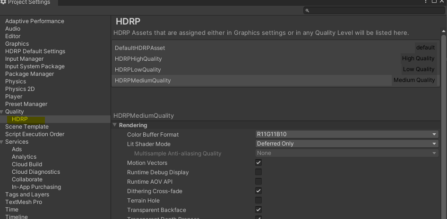Open Lit Shader Mode dropdown

[x=347, y=144]
